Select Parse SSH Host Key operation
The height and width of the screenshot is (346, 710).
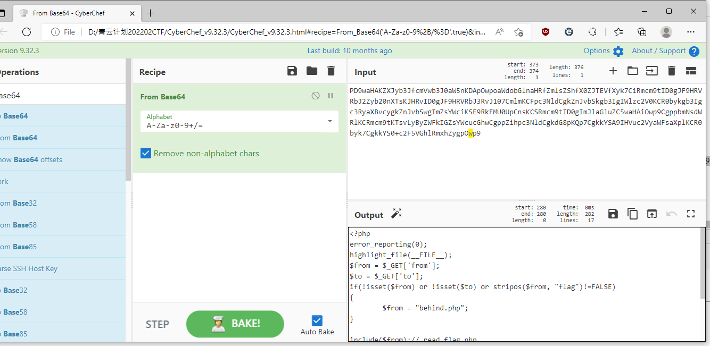pos(62,268)
